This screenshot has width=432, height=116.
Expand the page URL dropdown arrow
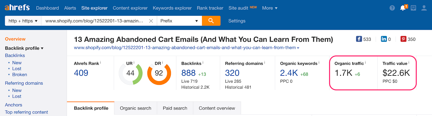point(298,48)
